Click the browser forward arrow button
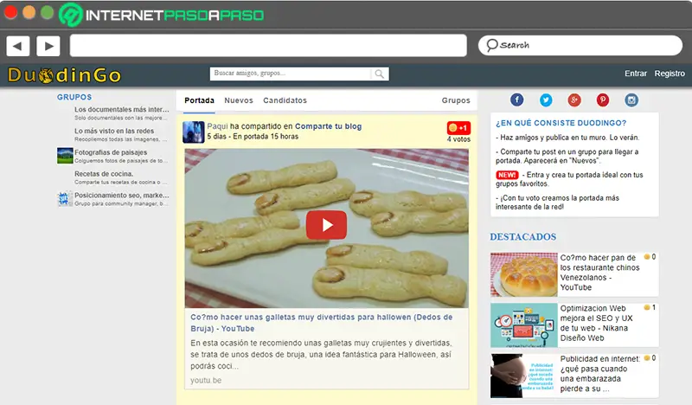Image resolution: width=692 pixels, height=405 pixels. coord(48,46)
